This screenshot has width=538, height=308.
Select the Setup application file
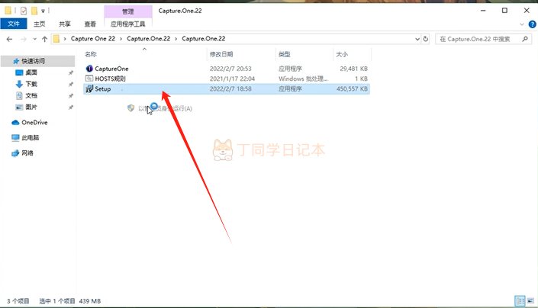pyautogui.click(x=227, y=88)
